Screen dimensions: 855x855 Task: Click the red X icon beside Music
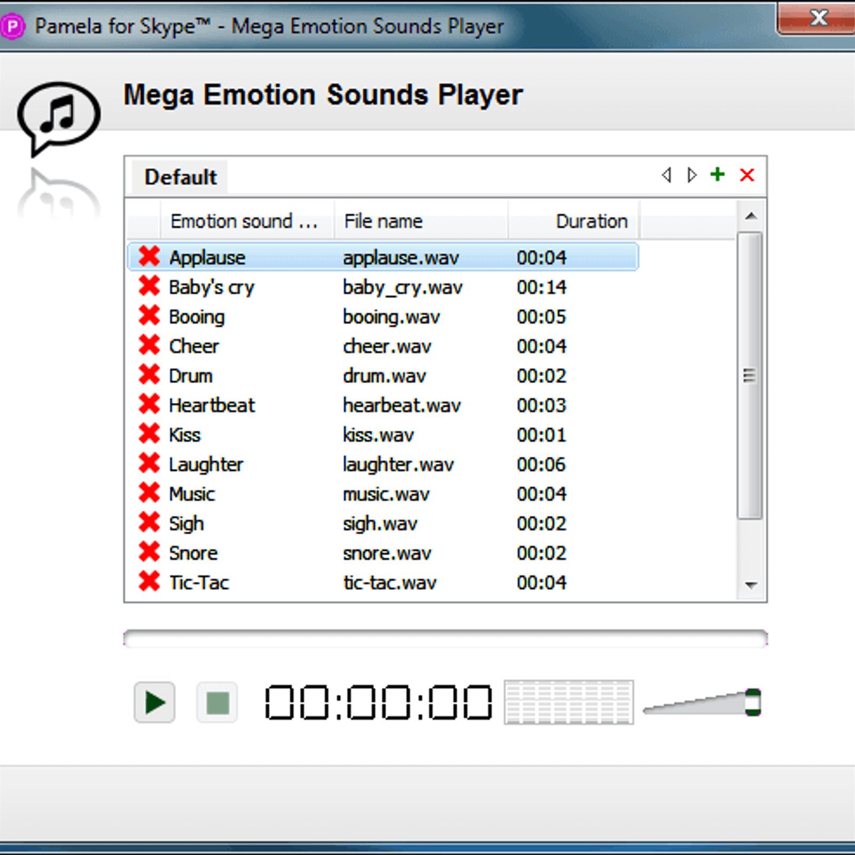149,493
